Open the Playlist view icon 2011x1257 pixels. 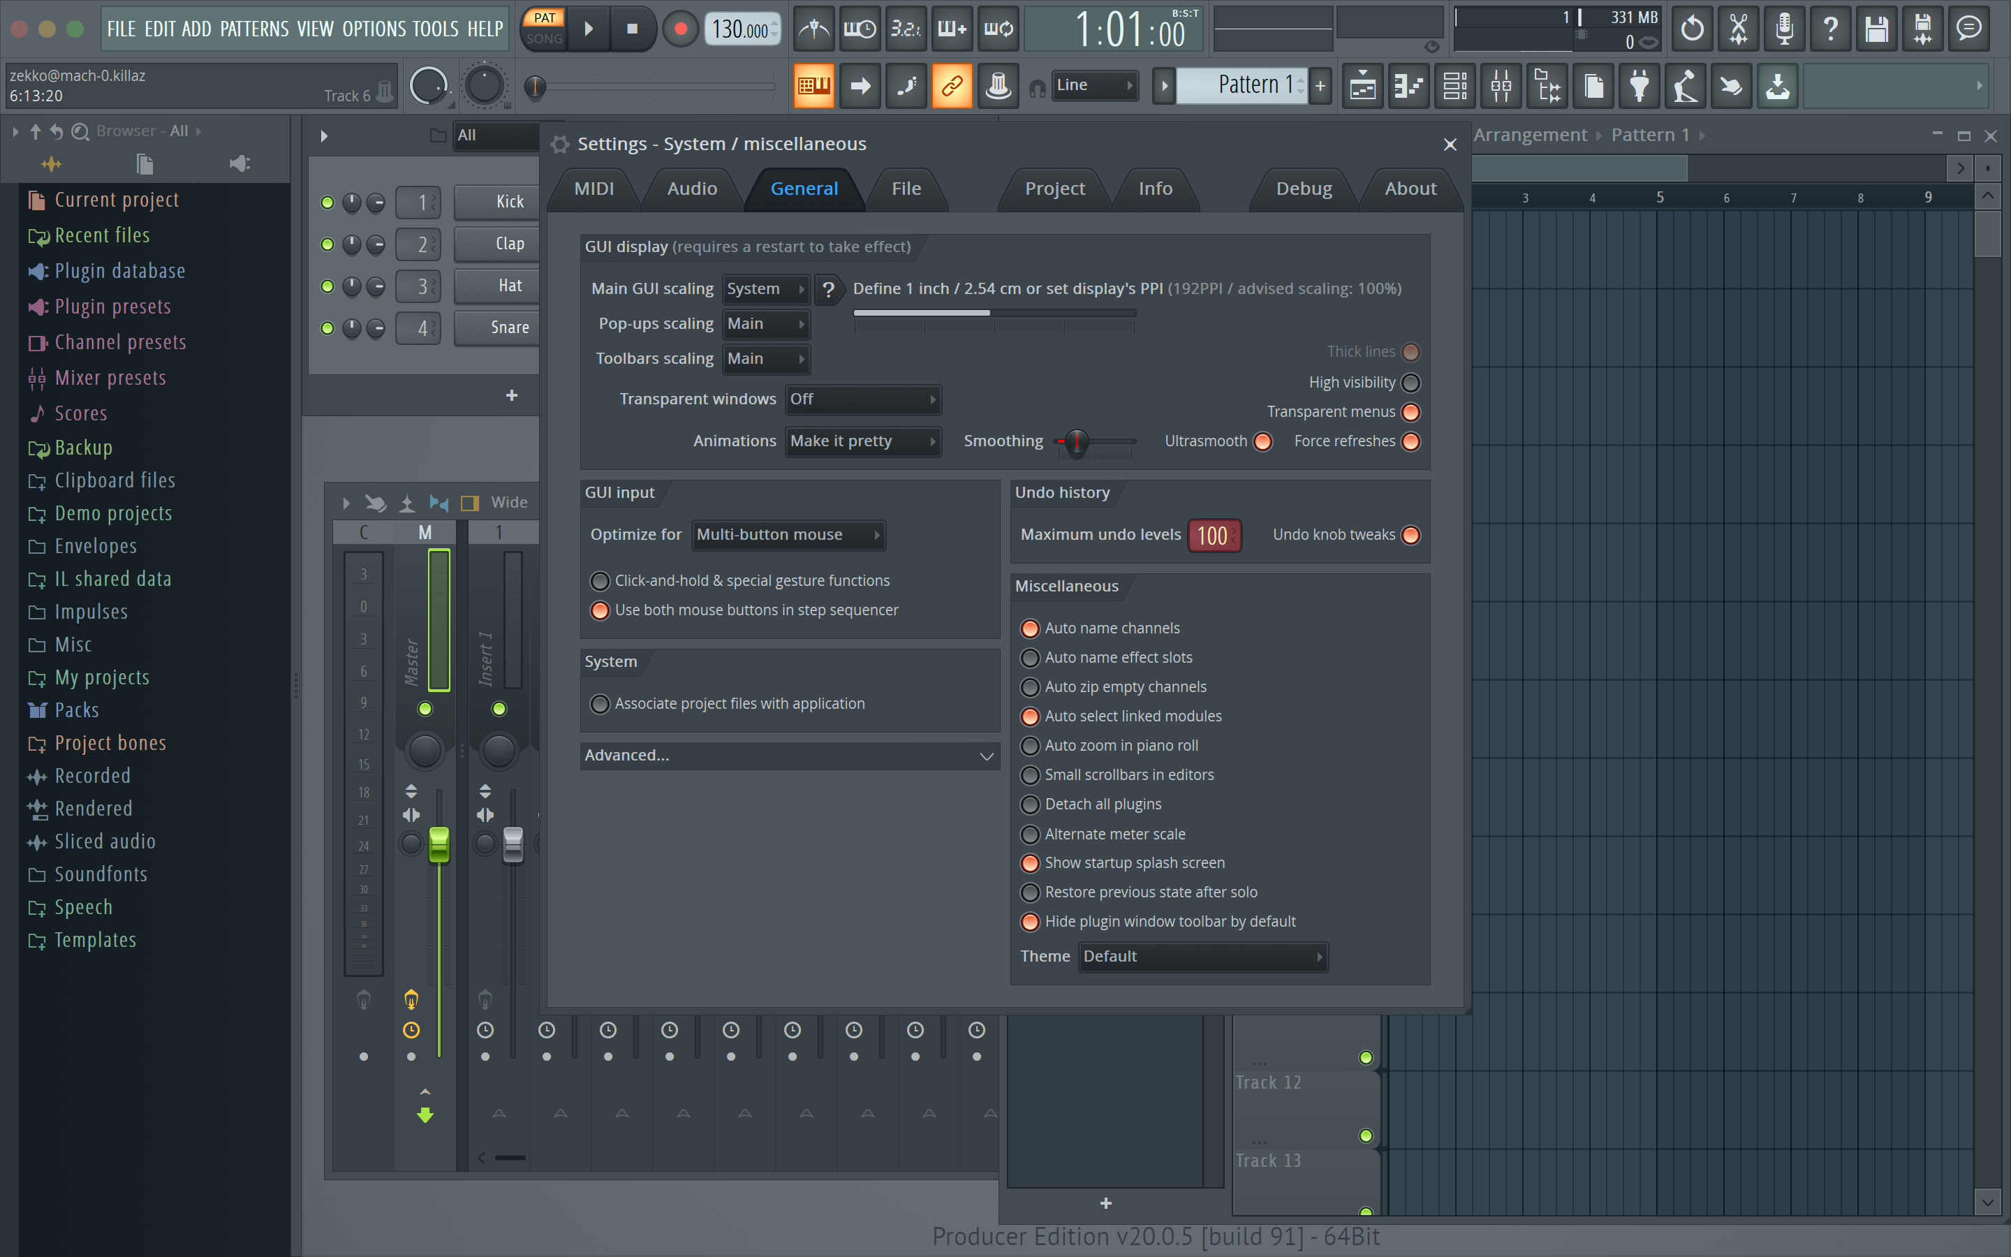pyautogui.click(x=1363, y=86)
